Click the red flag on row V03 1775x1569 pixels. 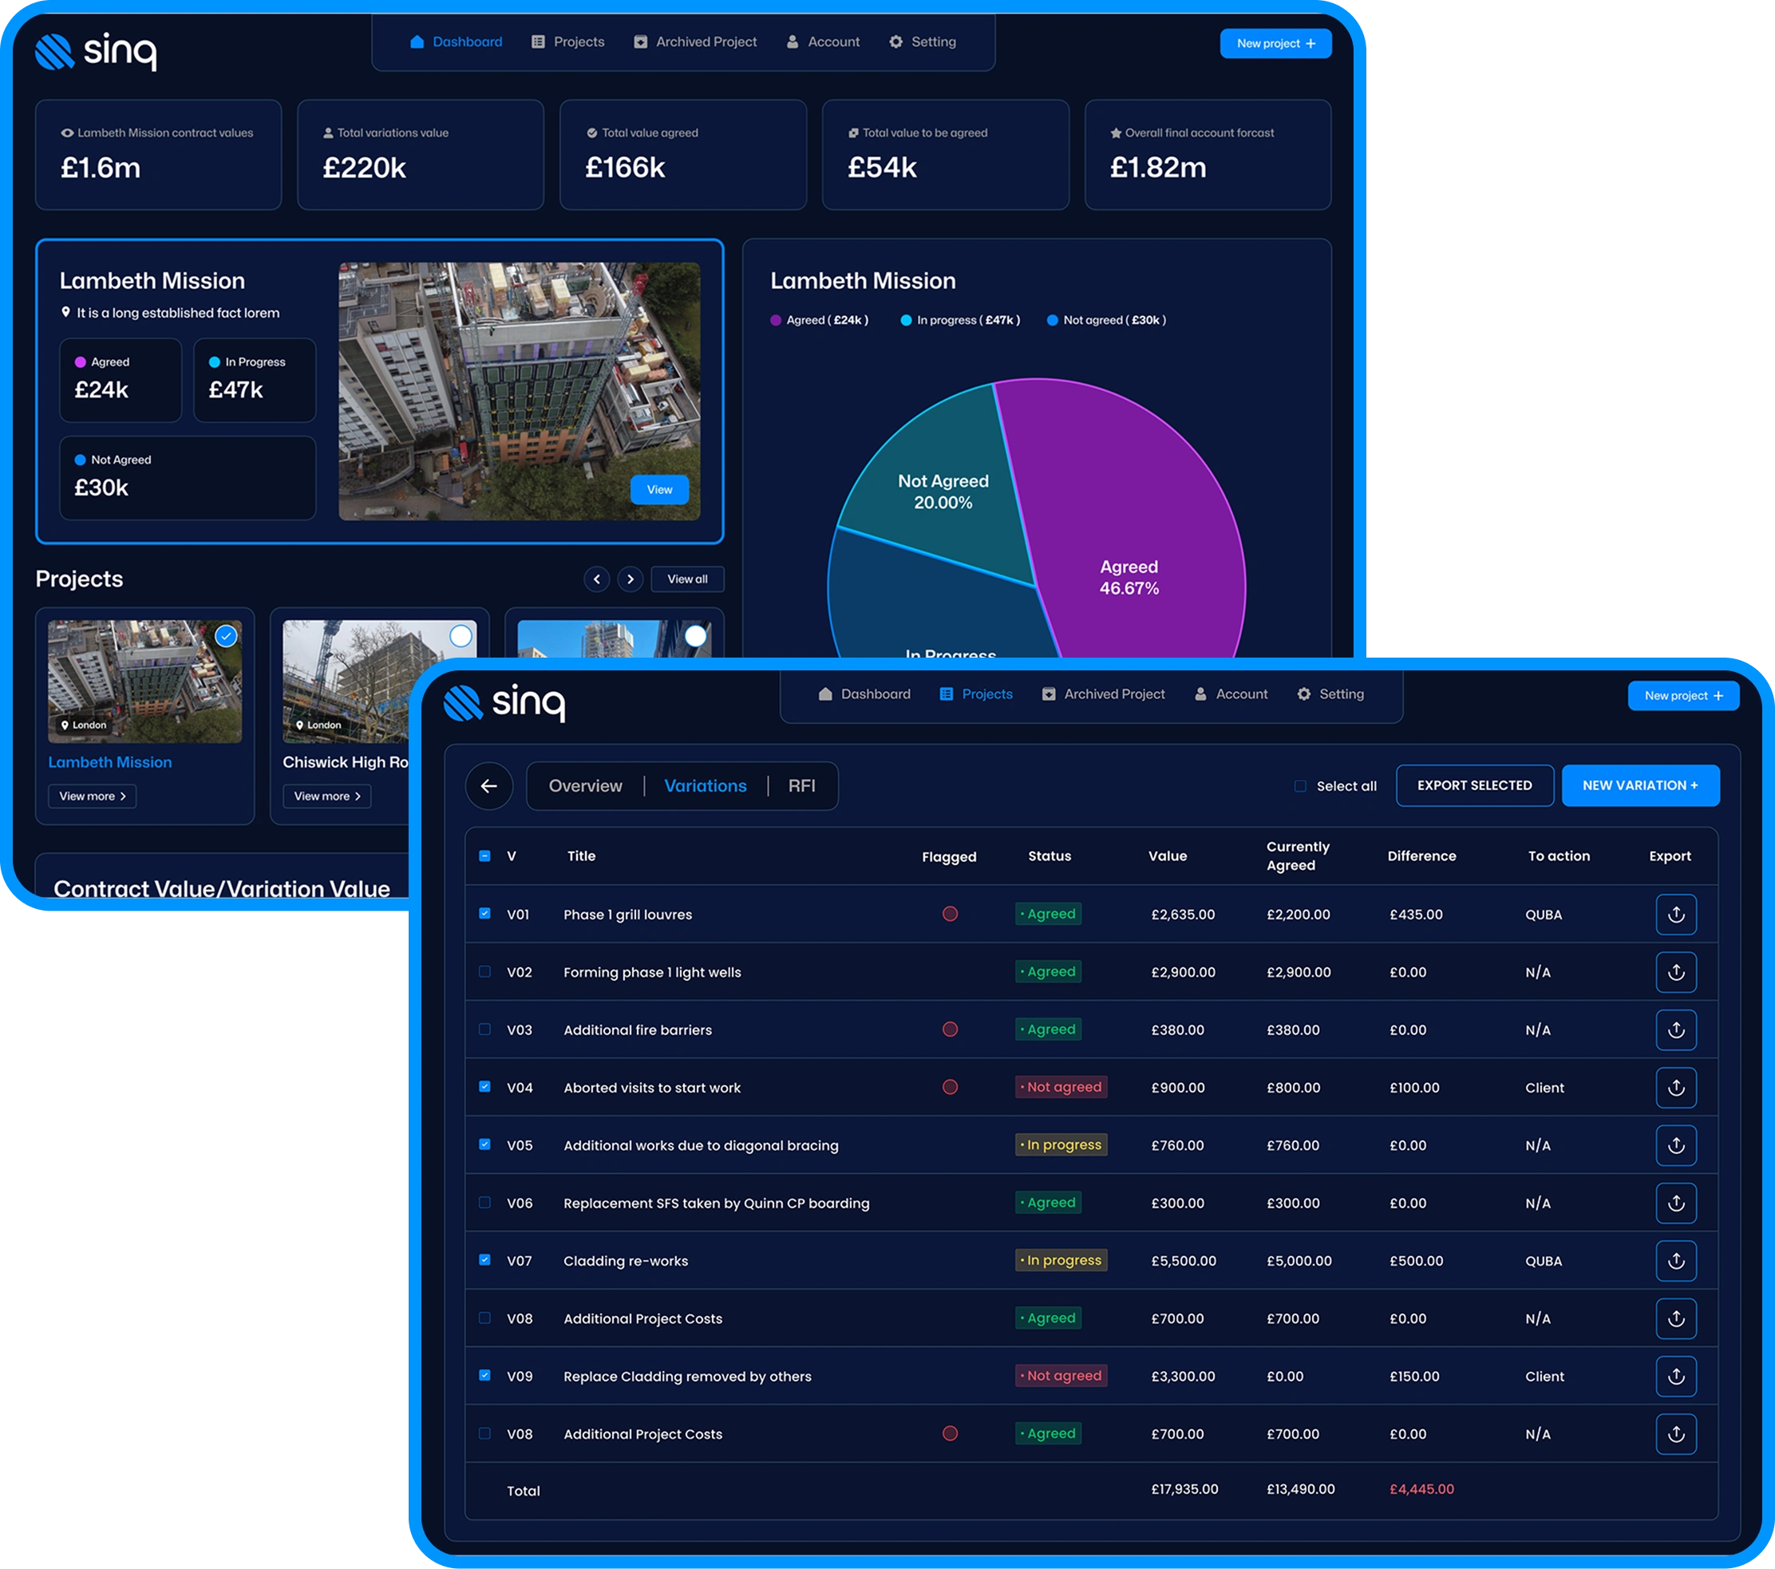[950, 1029]
